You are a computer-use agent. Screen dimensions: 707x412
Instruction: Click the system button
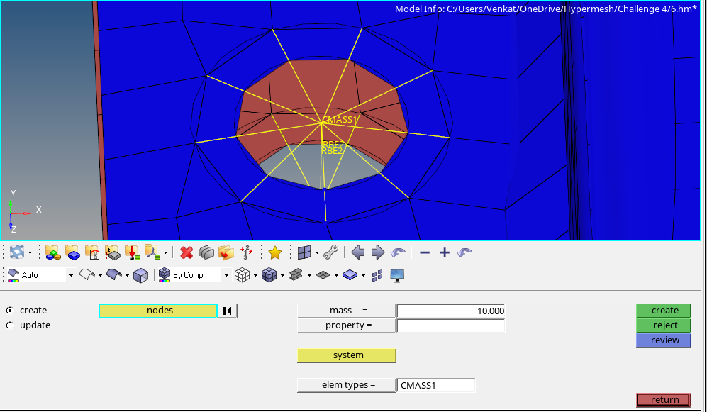pos(347,355)
